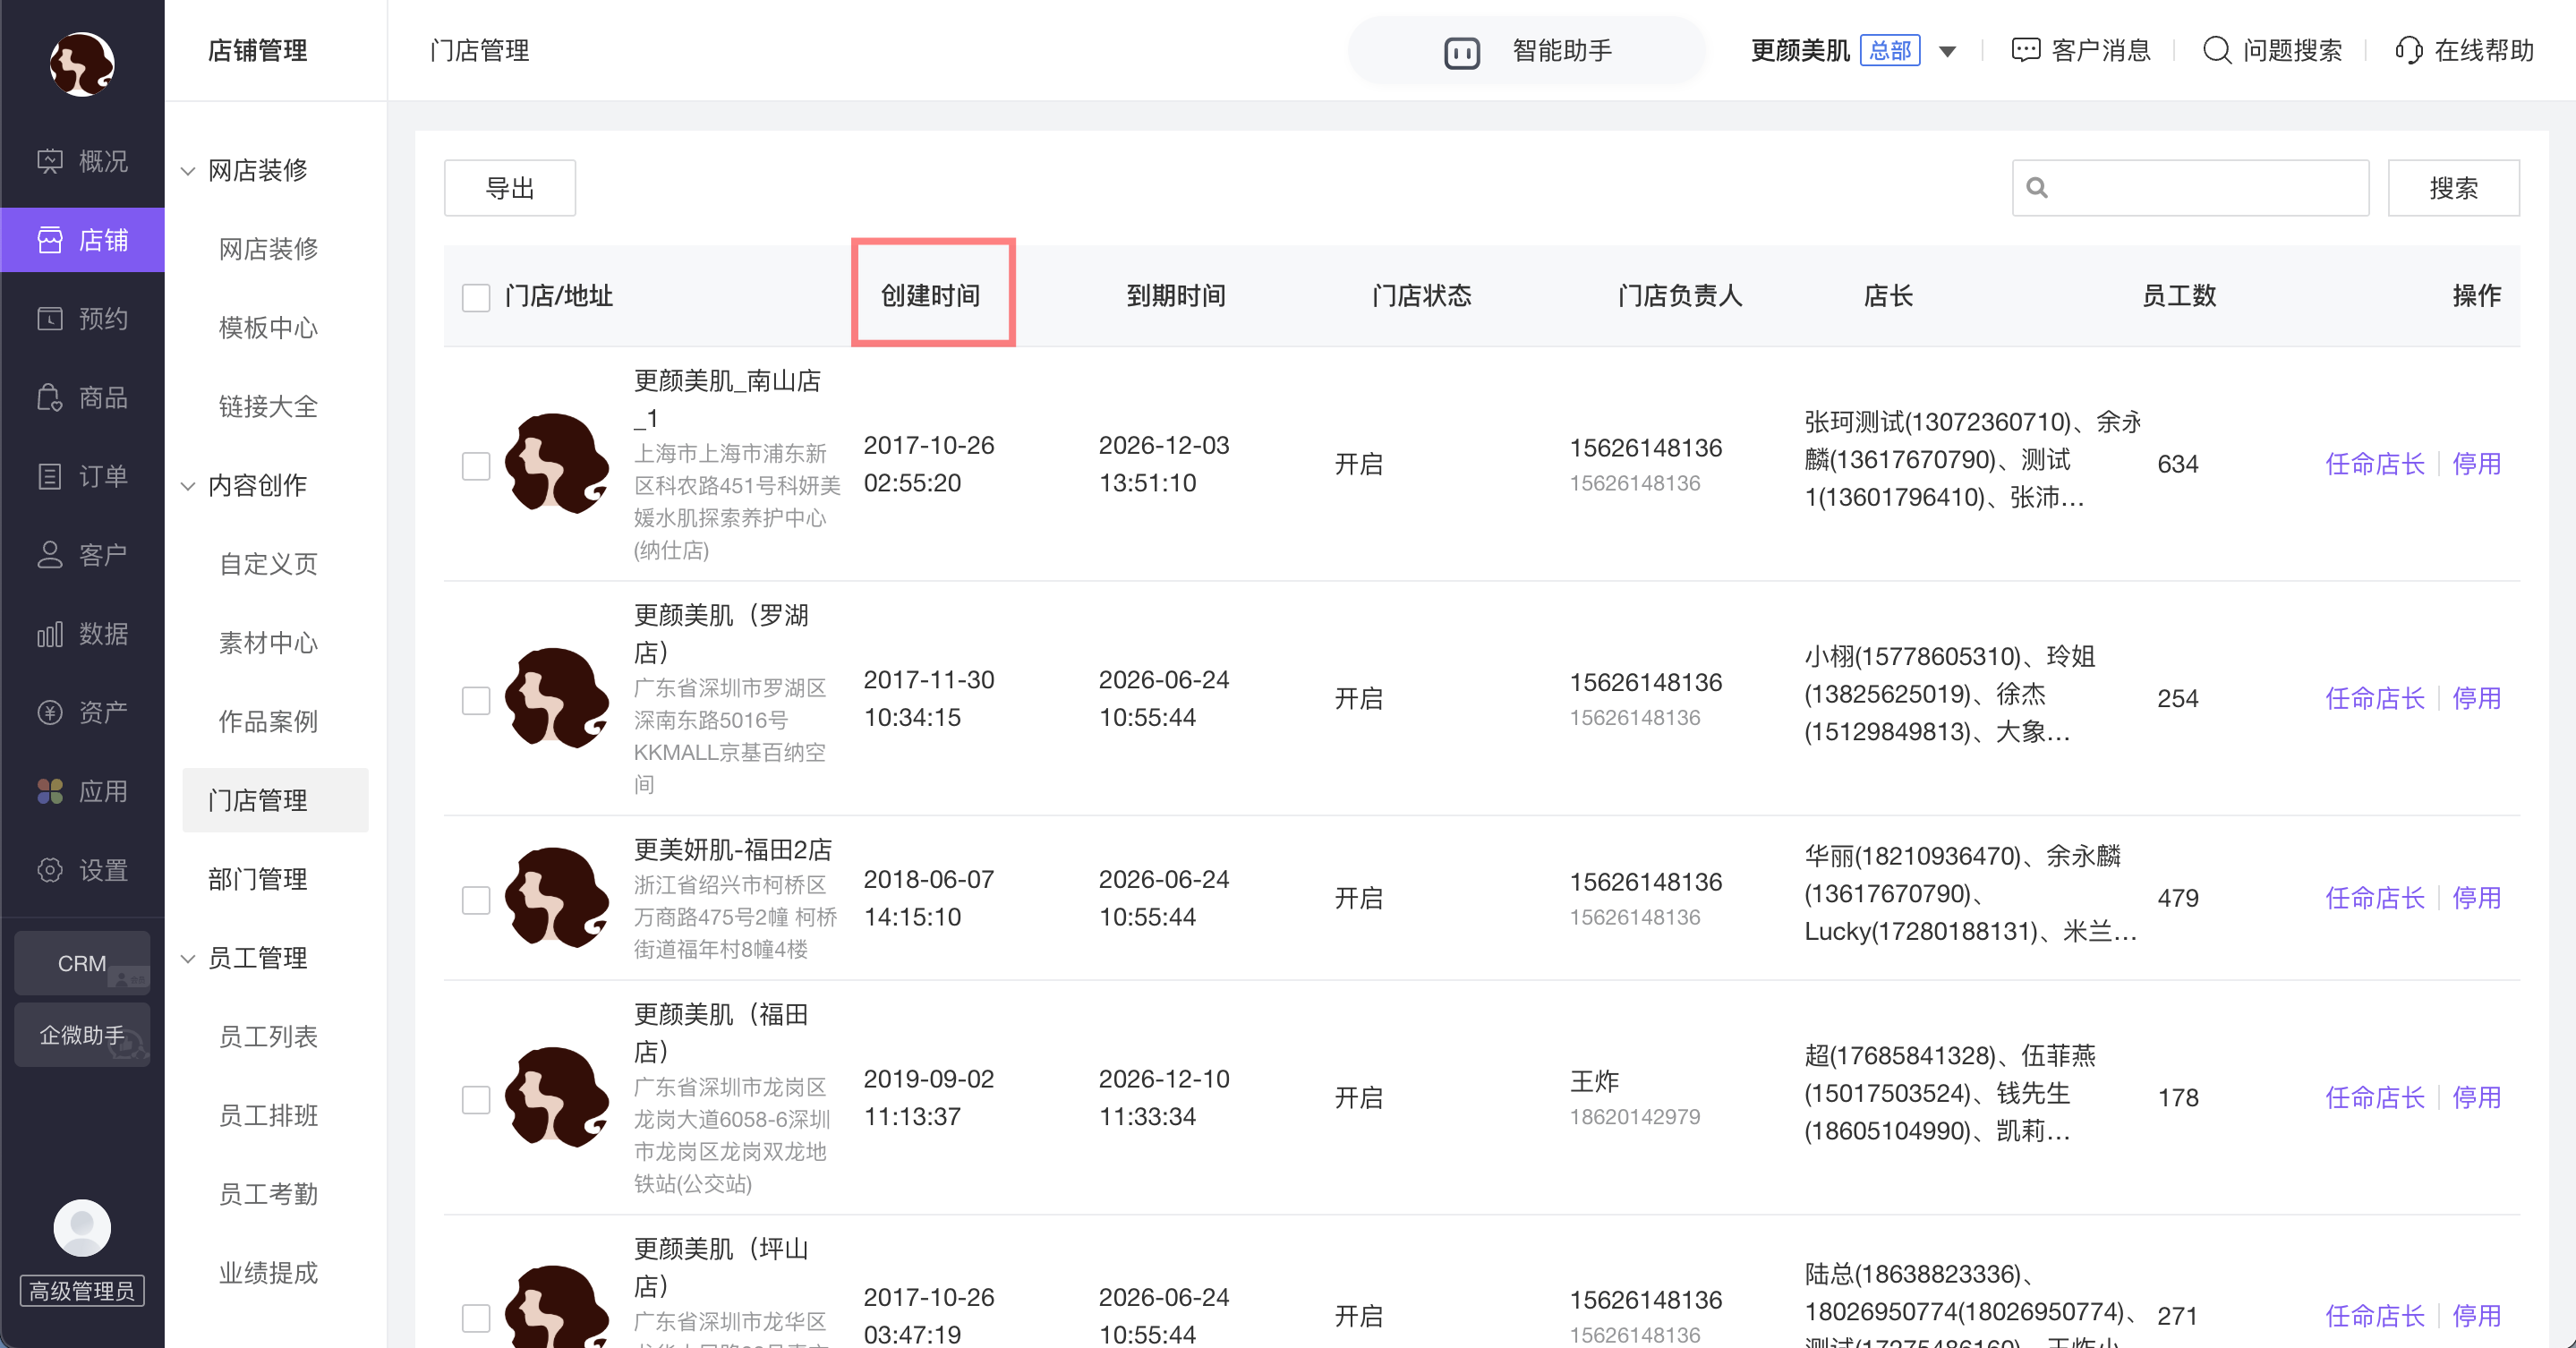Image resolution: width=2576 pixels, height=1348 pixels.
Task: Open 部门管理 in the side menu
Action: [x=257, y=879]
